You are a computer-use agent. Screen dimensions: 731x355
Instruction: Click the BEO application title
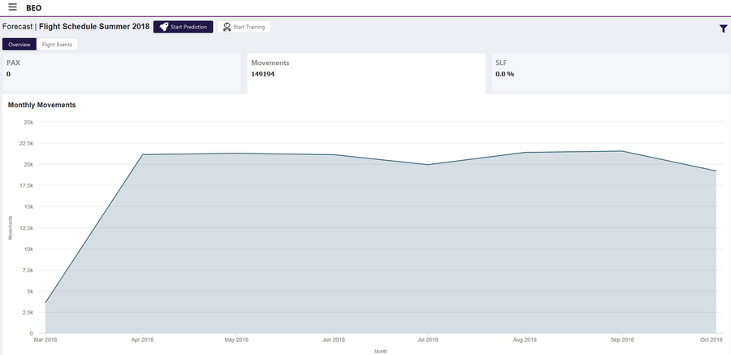click(x=34, y=8)
